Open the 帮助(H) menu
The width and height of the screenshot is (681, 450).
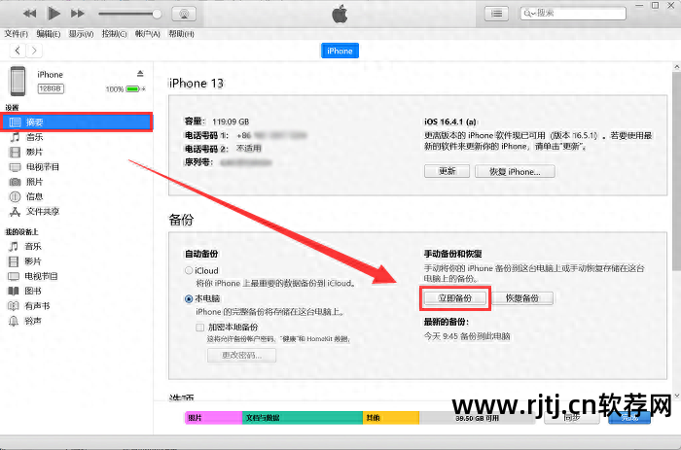click(181, 34)
